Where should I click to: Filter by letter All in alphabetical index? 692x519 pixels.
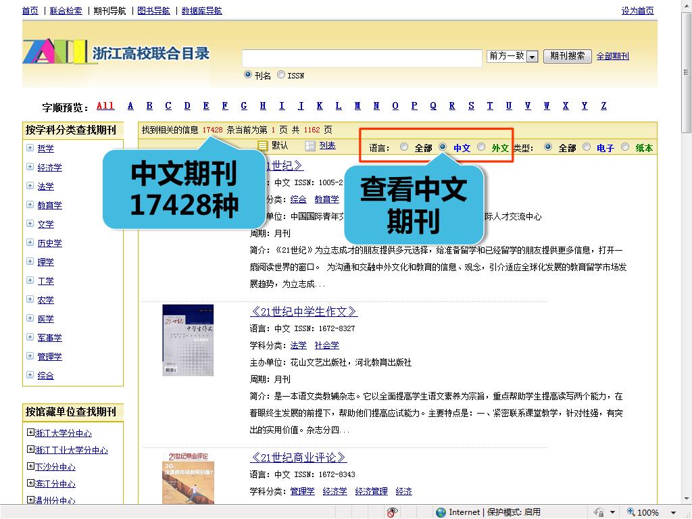(105, 106)
